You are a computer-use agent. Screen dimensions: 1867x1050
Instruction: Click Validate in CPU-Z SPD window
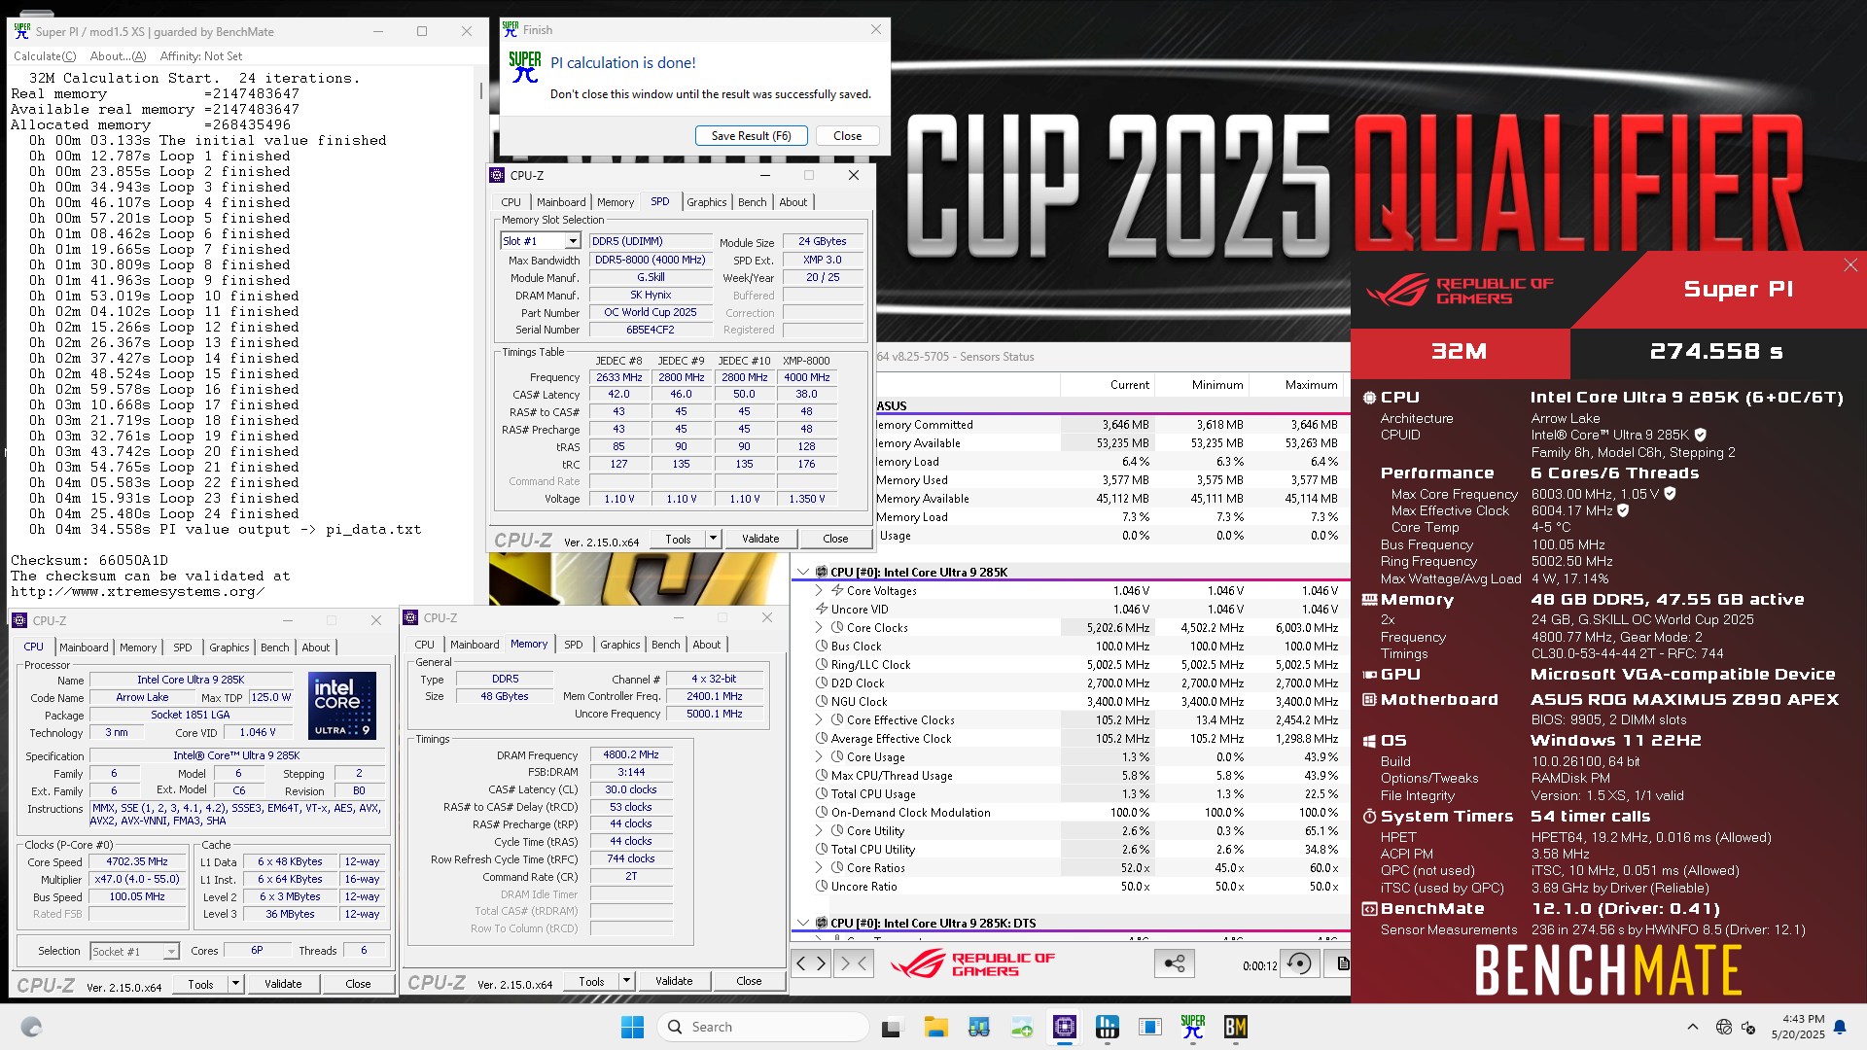(760, 539)
